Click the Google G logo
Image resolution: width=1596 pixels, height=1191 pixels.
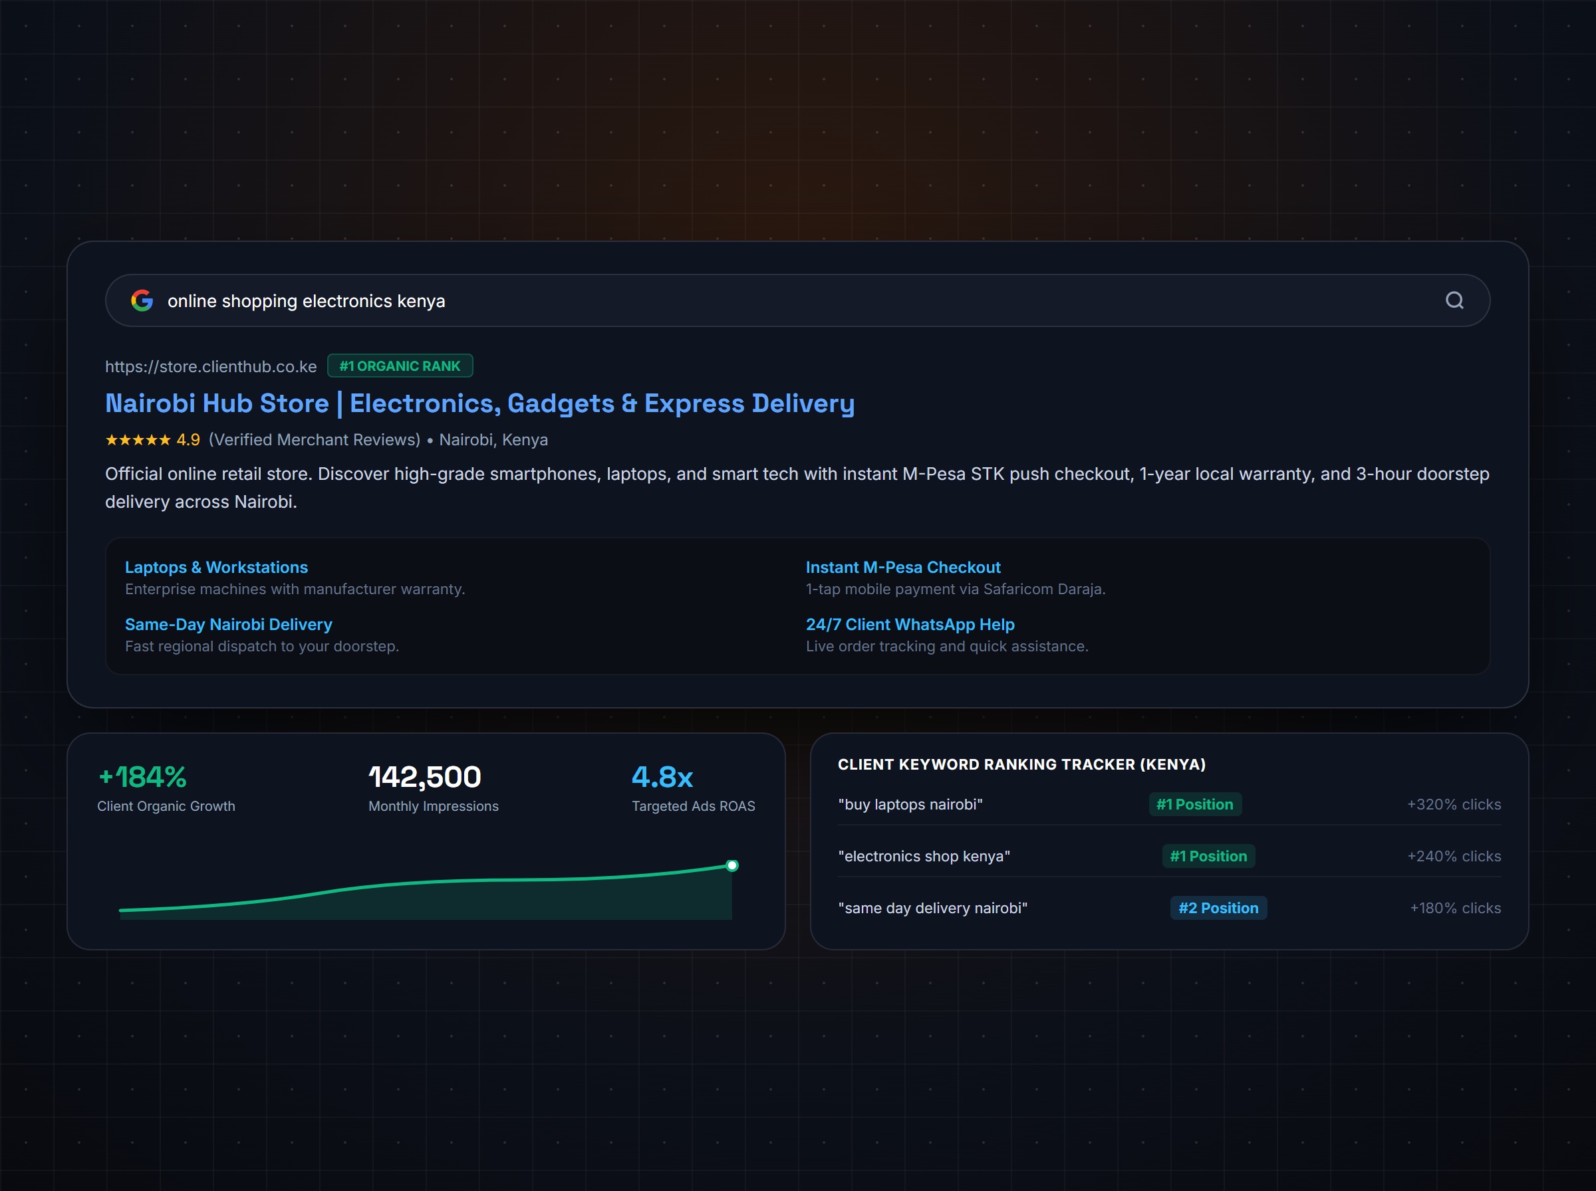click(x=142, y=300)
